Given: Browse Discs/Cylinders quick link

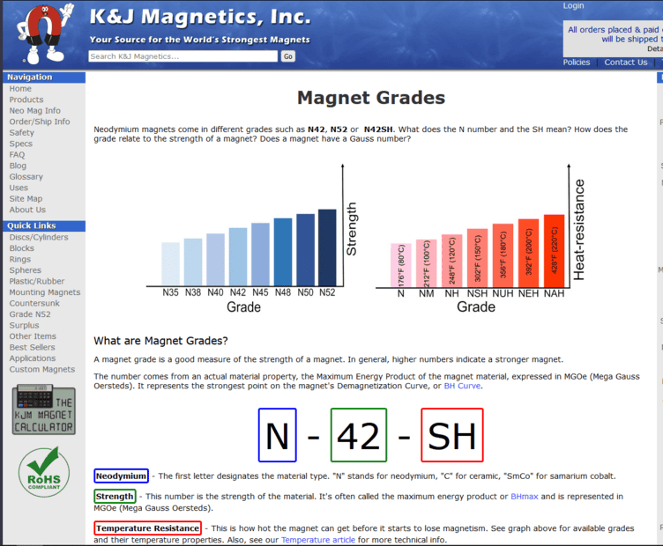Looking at the screenshot, I should (x=39, y=237).
